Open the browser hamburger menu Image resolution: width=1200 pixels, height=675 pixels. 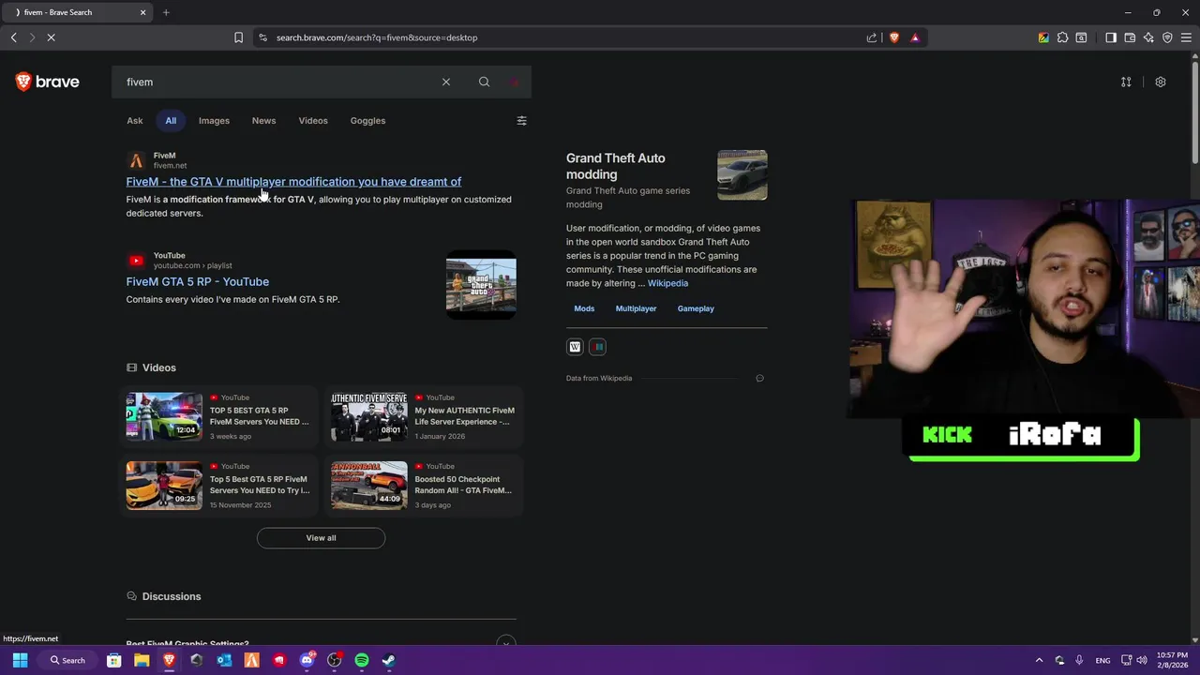pyautogui.click(x=1186, y=37)
